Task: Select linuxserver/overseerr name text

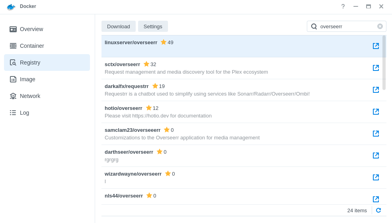Action: [x=131, y=43]
